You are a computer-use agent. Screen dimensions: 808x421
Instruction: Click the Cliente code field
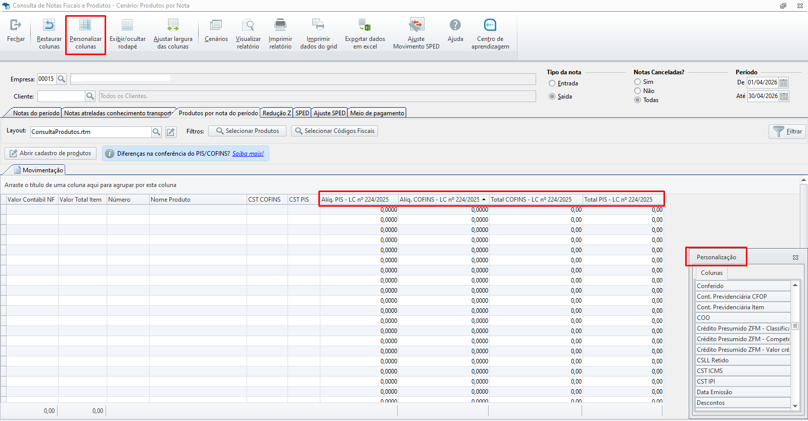(61, 96)
